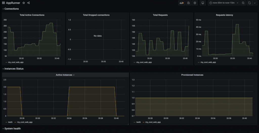
Task: Open the refresh interval dropdown
Action: pos(254,3)
